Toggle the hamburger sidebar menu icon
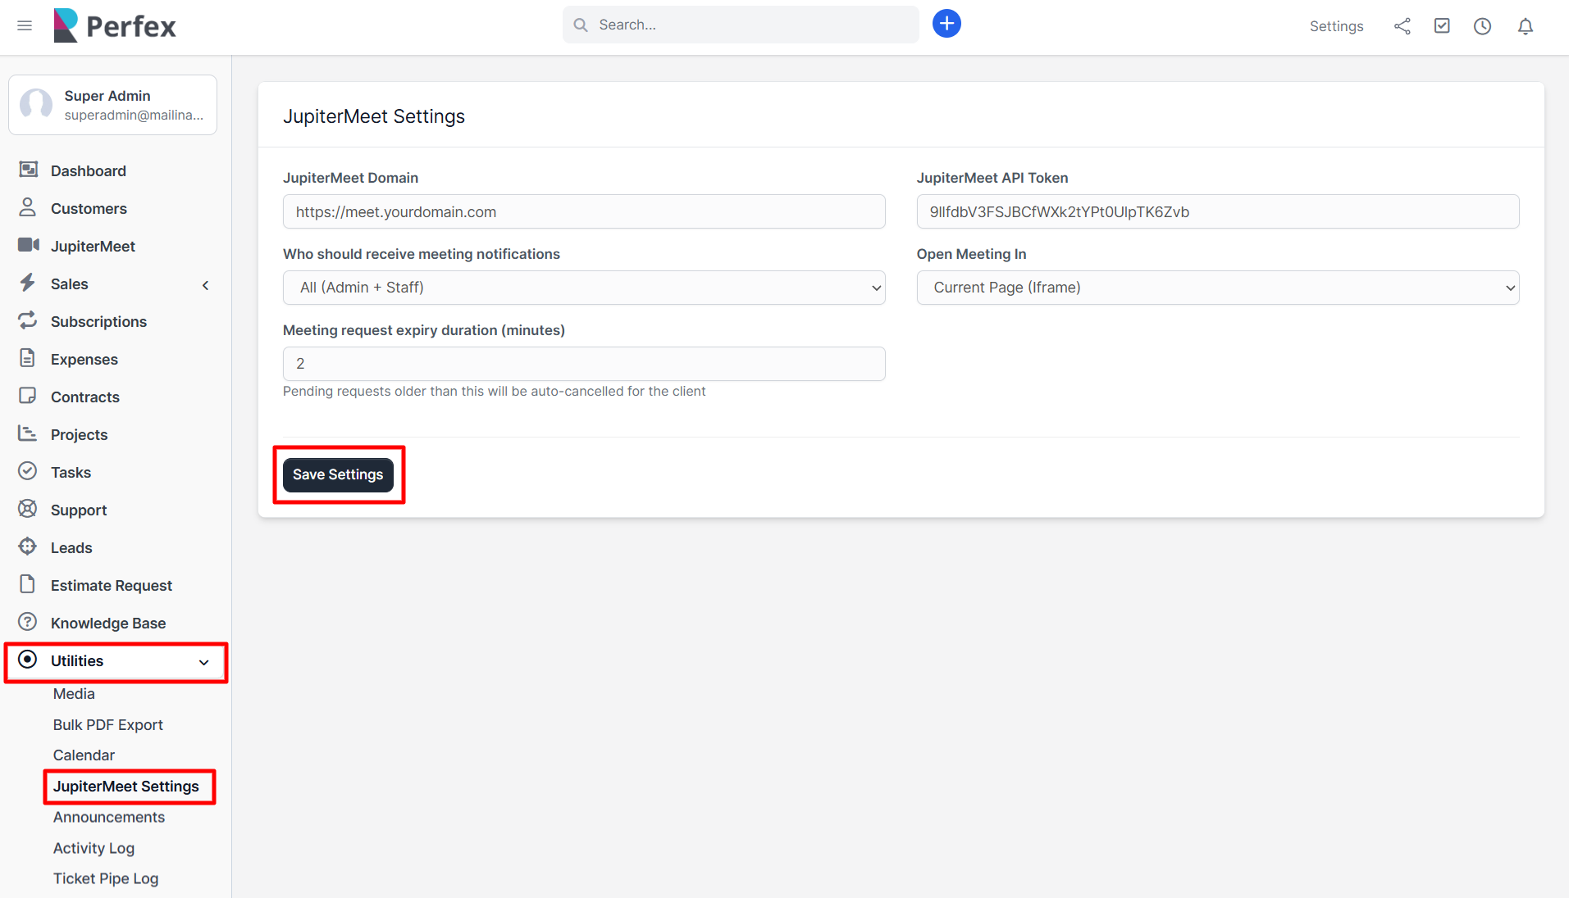The height and width of the screenshot is (898, 1569). (x=25, y=25)
